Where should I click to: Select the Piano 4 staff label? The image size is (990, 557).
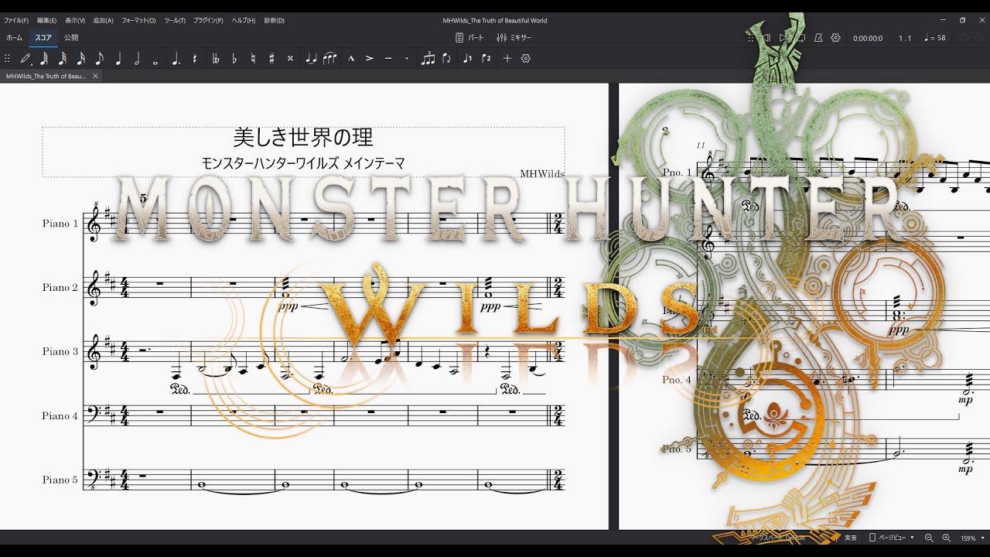tap(60, 415)
